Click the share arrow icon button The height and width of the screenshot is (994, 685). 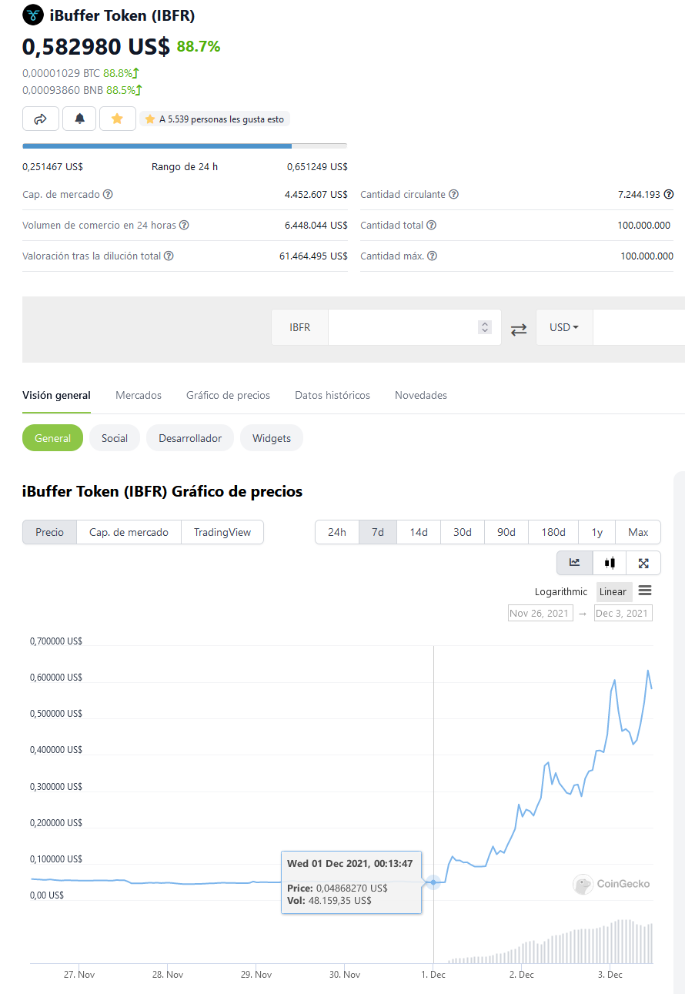click(x=41, y=119)
